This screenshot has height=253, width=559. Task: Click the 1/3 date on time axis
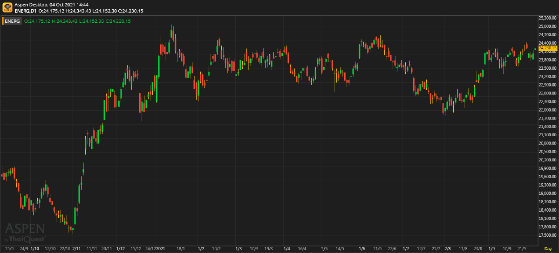pyautogui.click(x=239, y=249)
